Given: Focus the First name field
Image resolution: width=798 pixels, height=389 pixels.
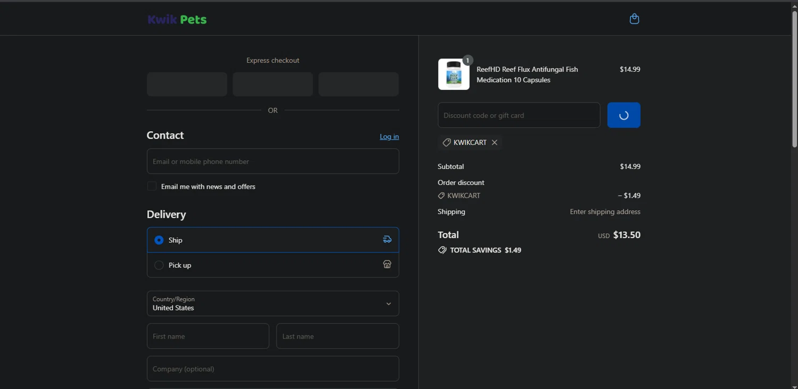Looking at the screenshot, I should pos(208,336).
